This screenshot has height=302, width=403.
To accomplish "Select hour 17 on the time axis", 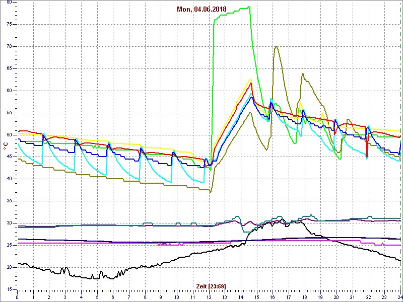I will click(289, 297).
